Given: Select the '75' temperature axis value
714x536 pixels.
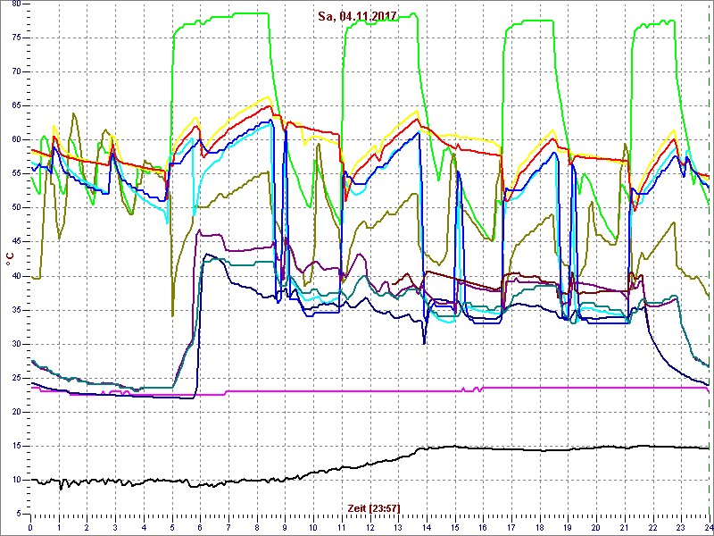Looking at the screenshot, I should [x=17, y=38].
